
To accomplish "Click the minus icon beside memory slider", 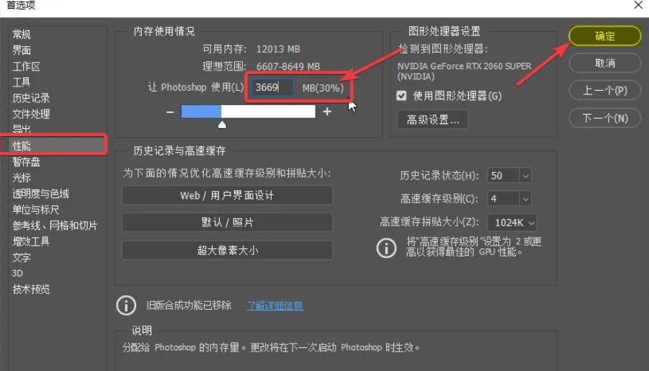I will tap(170, 112).
